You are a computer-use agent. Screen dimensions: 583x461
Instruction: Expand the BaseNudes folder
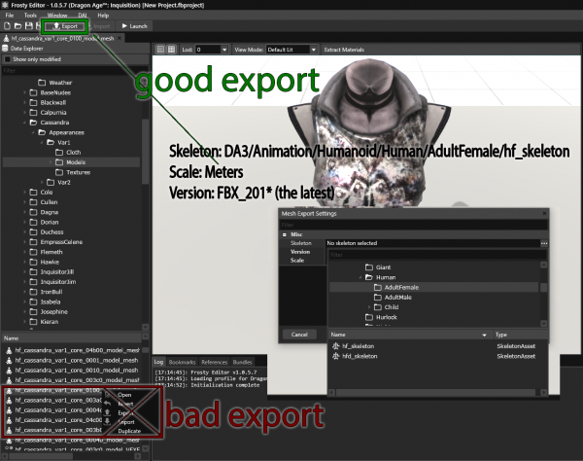coord(25,92)
